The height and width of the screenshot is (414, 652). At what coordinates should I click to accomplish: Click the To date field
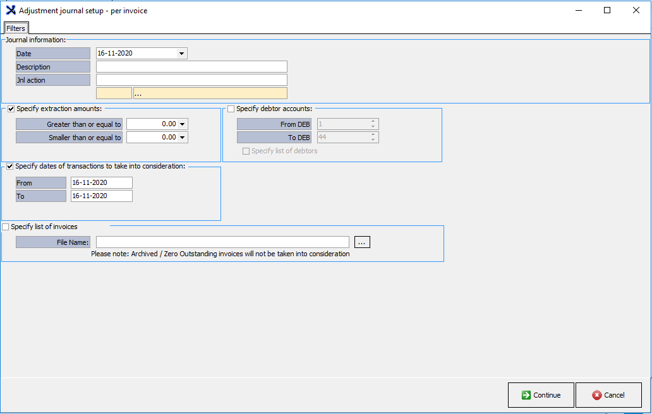[102, 196]
